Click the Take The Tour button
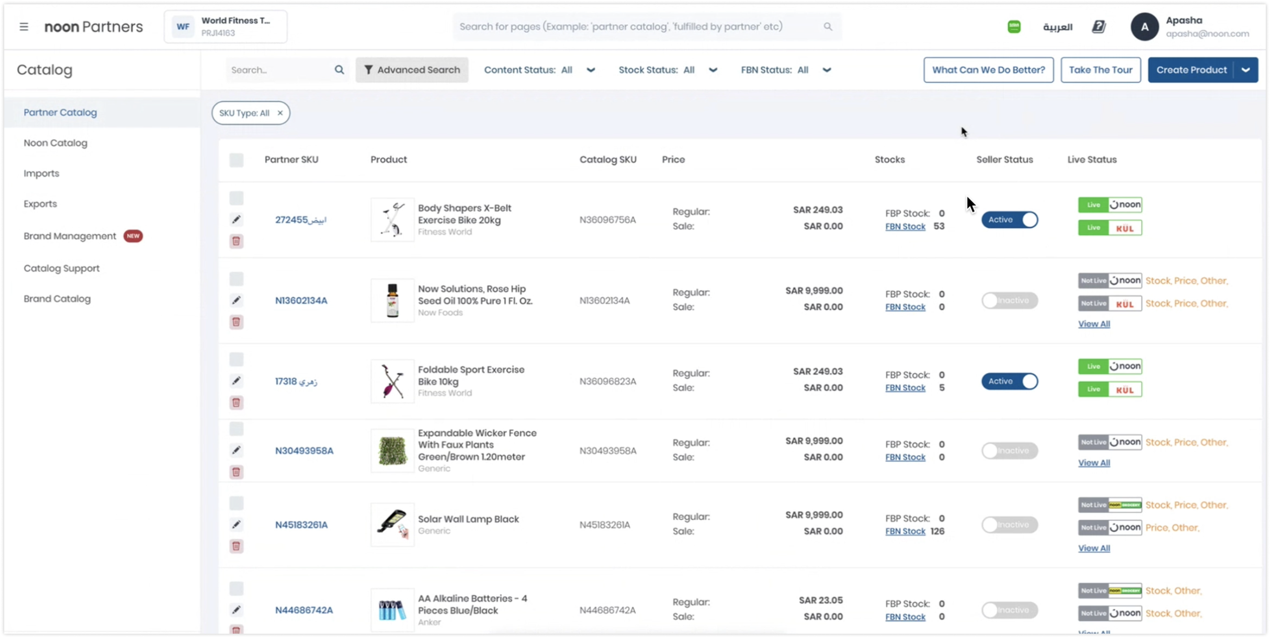The height and width of the screenshot is (638, 1270). (x=1100, y=70)
